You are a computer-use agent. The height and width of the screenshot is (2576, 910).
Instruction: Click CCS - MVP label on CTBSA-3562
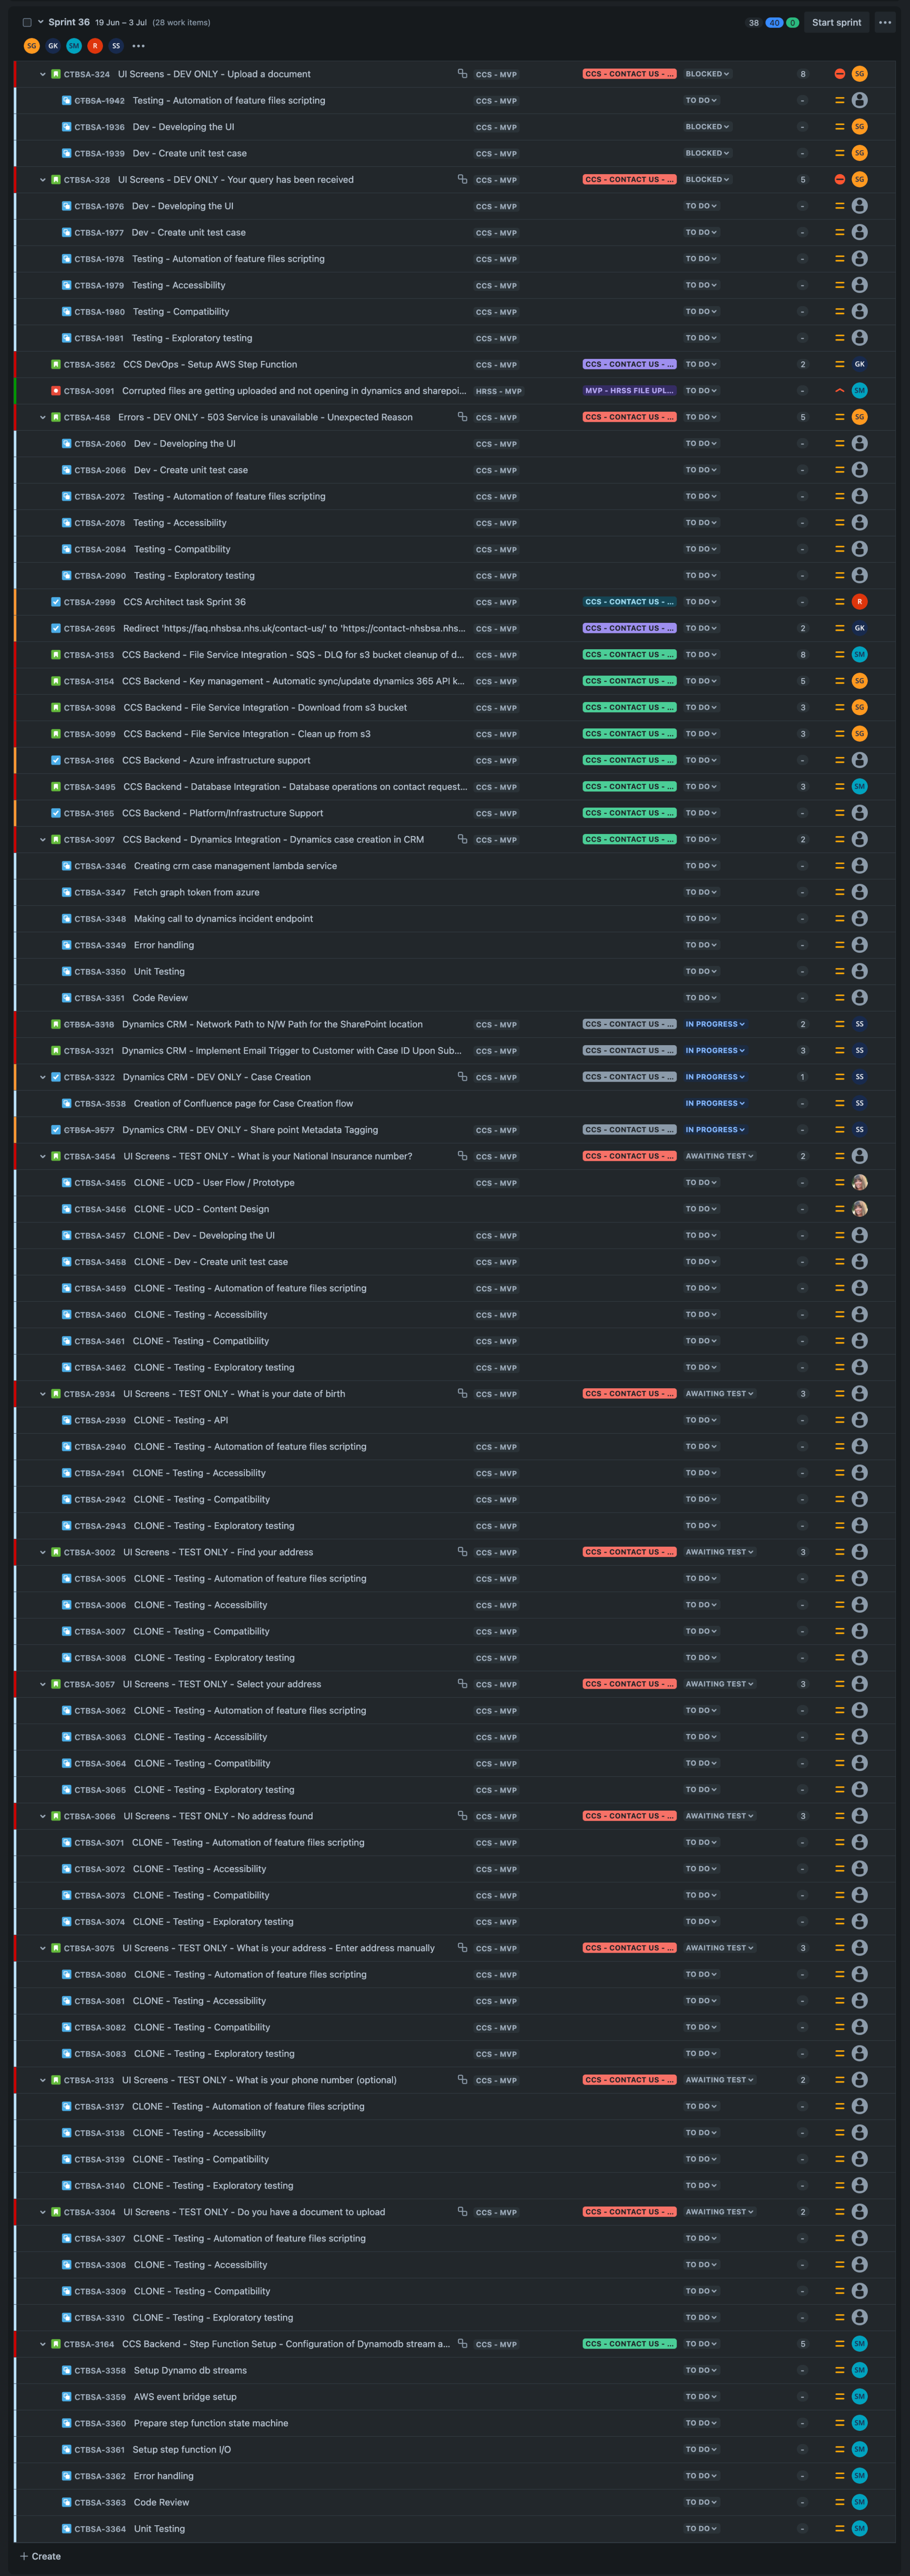click(x=496, y=365)
